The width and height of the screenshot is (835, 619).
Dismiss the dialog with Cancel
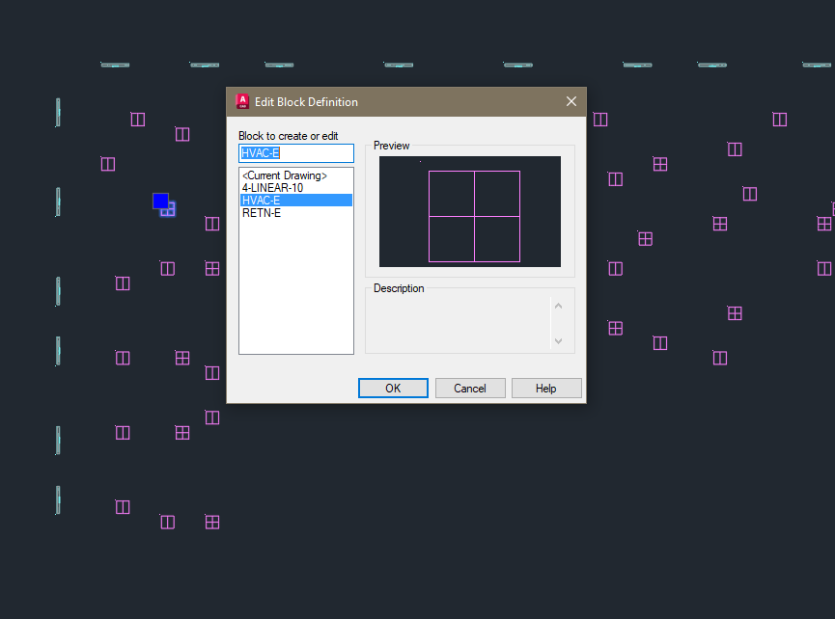pos(470,388)
